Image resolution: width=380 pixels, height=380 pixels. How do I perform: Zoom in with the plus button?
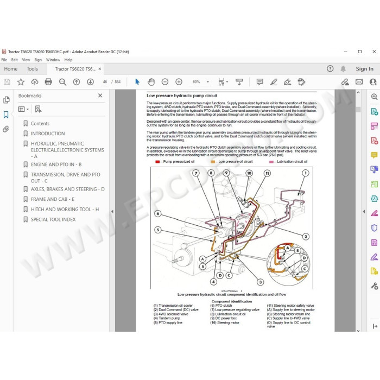(x=179, y=82)
